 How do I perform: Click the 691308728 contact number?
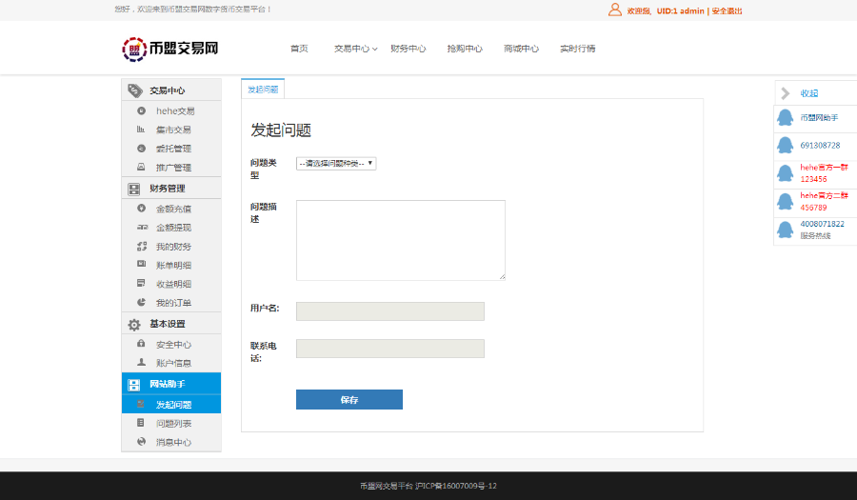pos(820,146)
